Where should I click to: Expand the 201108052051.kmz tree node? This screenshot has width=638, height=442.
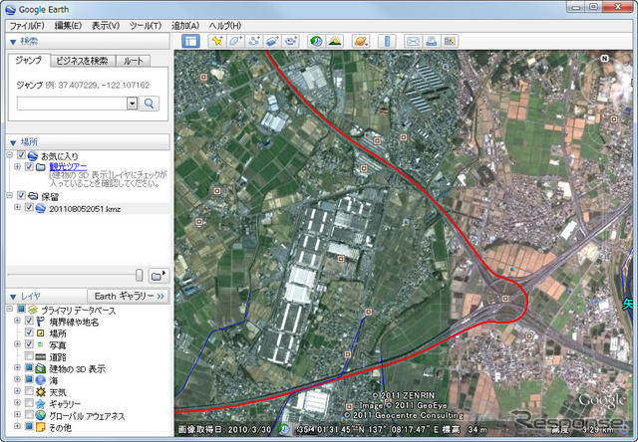point(17,207)
